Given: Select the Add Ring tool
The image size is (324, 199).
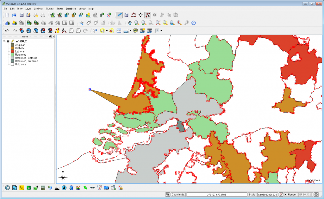Looking at the screenshot, I should (x=29, y=31).
